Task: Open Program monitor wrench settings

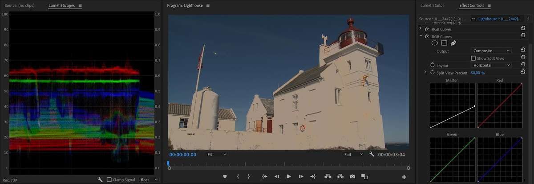Action: [x=372, y=154]
